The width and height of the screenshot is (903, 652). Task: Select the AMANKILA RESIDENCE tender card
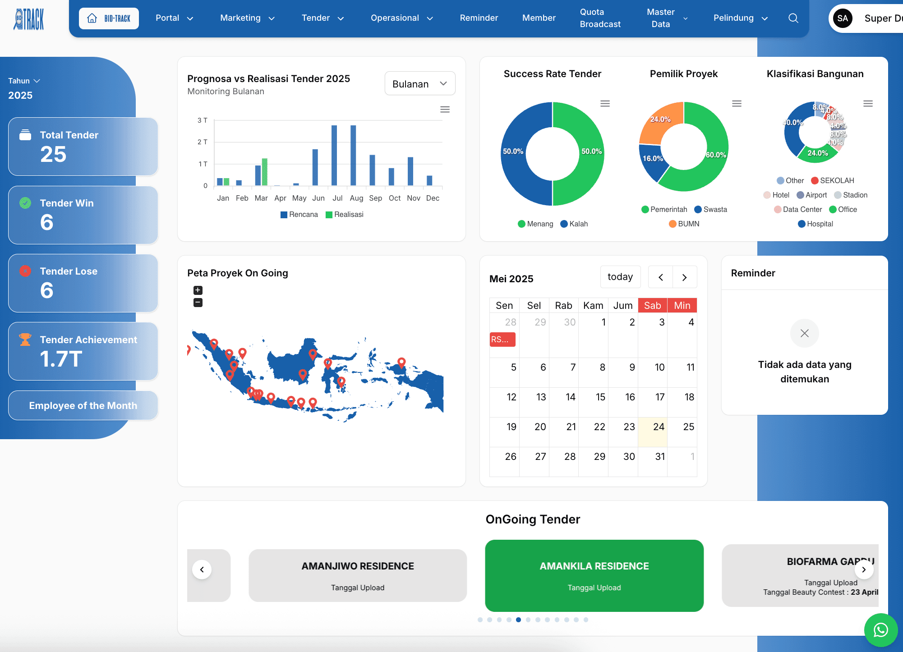(594, 575)
